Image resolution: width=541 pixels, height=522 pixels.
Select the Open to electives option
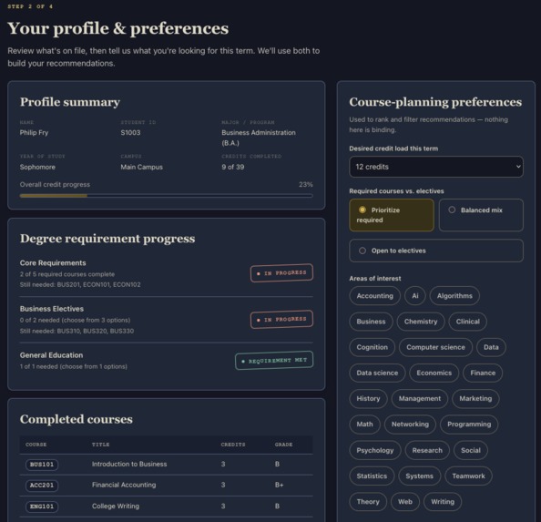click(x=435, y=251)
